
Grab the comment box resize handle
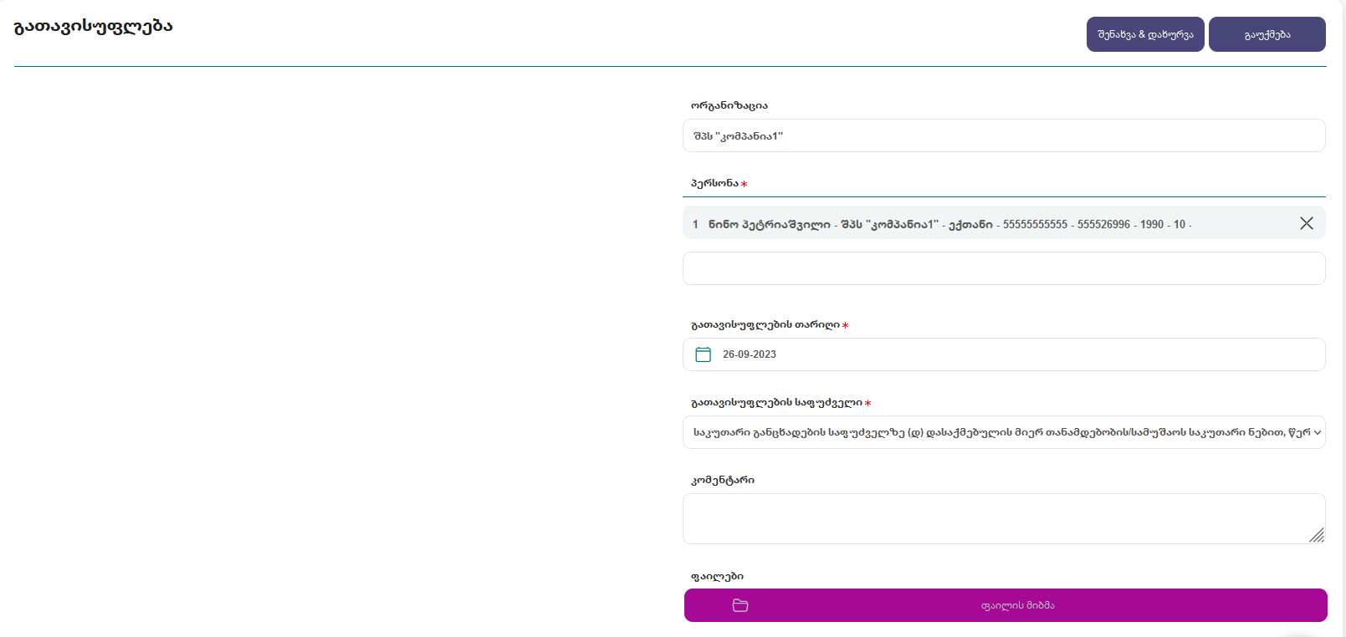tap(1317, 535)
